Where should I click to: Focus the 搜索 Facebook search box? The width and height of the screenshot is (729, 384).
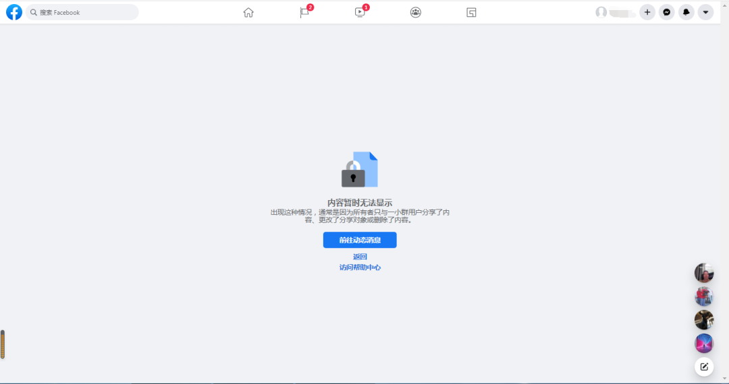coord(82,12)
